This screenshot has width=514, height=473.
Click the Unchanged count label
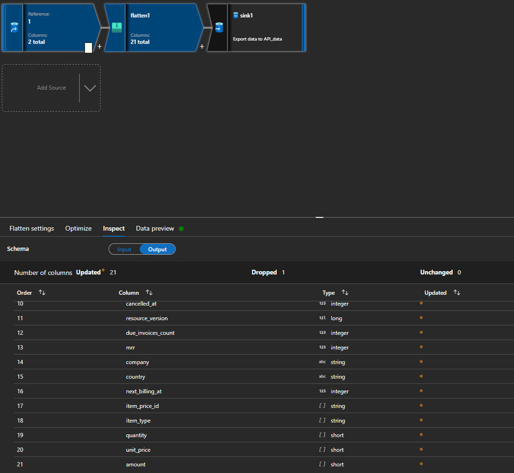coord(436,272)
